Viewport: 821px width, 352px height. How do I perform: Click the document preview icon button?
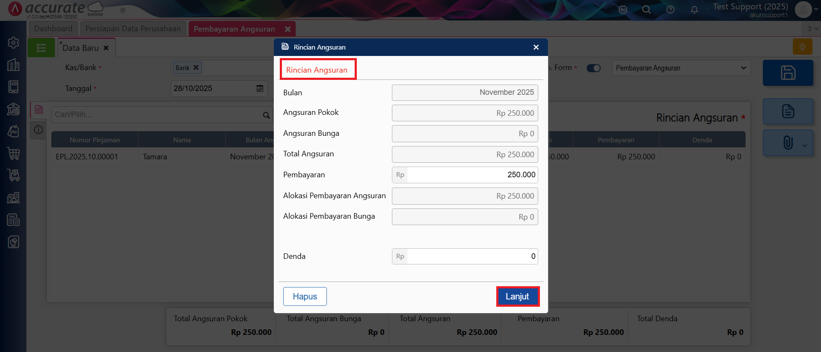click(x=788, y=111)
